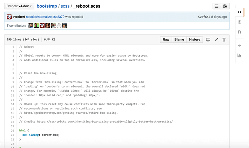
Task: Open the Blame view
Action: click(179, 40)
